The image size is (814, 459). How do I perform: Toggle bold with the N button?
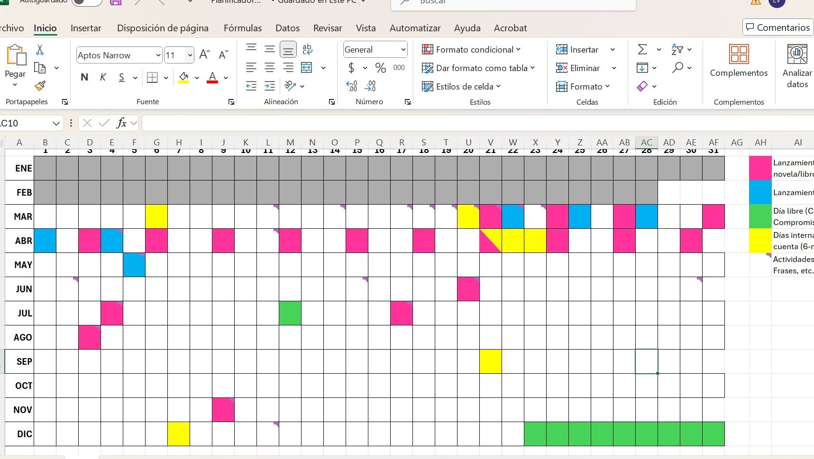click(84, 77)
